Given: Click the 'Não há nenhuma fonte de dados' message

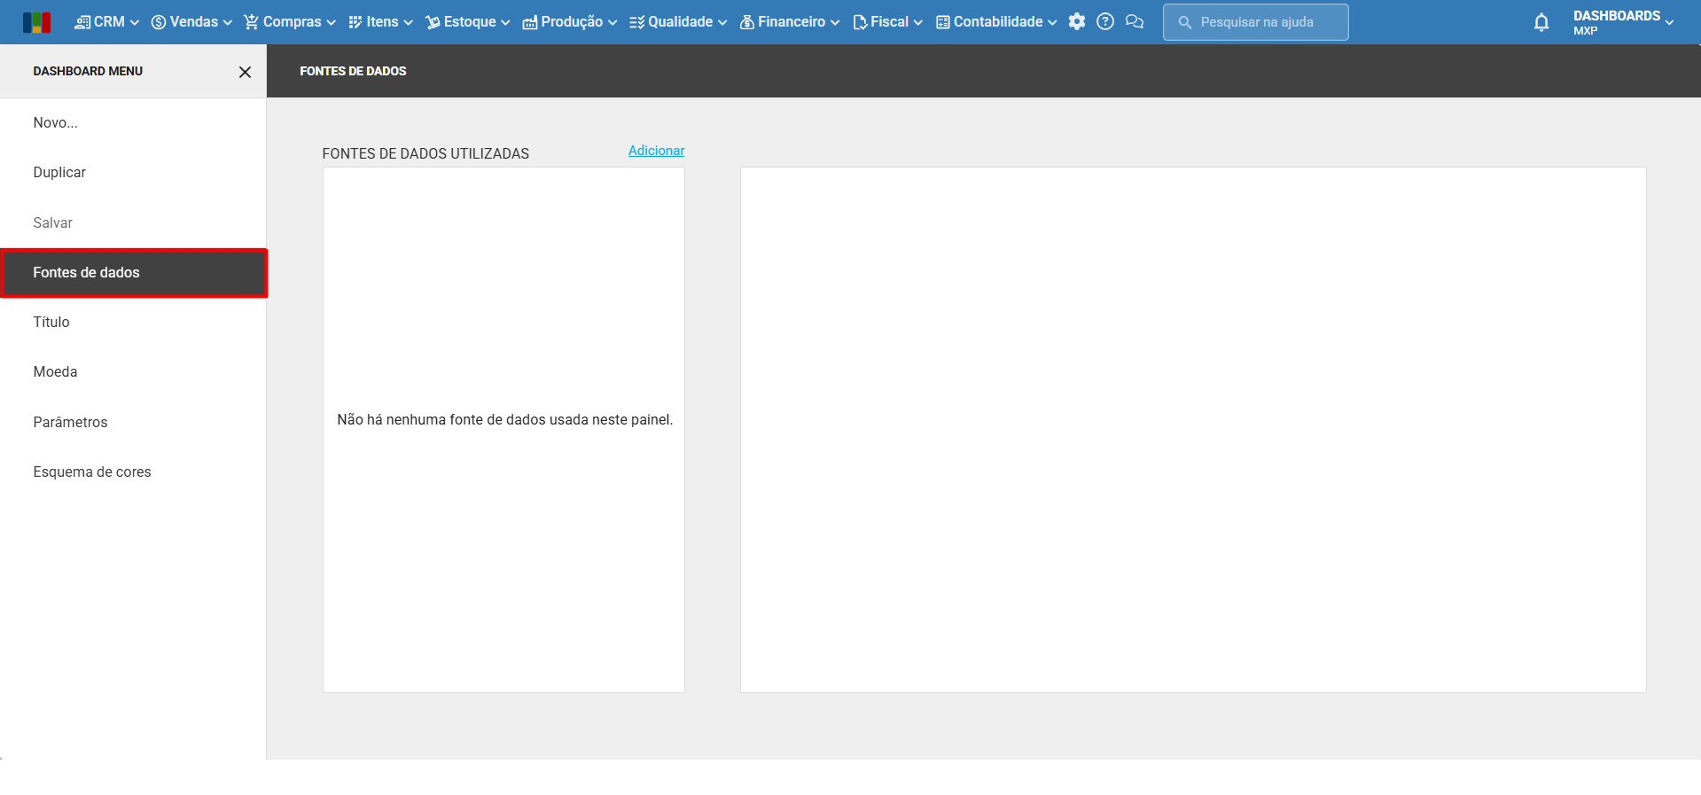Looking at the screenshot, I should coord(504,419).
